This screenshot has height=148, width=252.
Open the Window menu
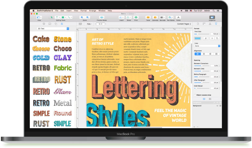pyautogui.click(x=102, y=11)
